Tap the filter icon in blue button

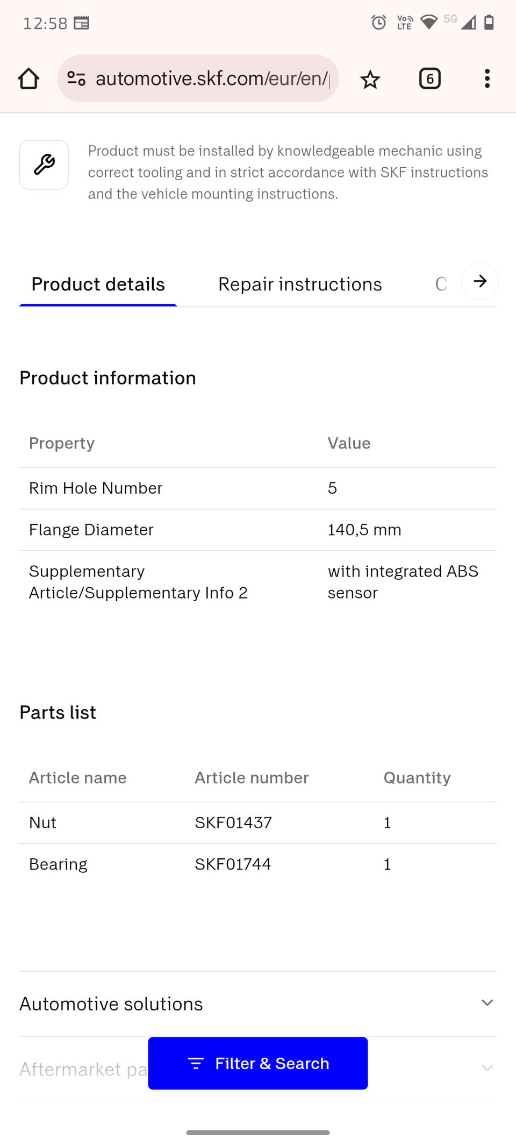point(196,1063)
